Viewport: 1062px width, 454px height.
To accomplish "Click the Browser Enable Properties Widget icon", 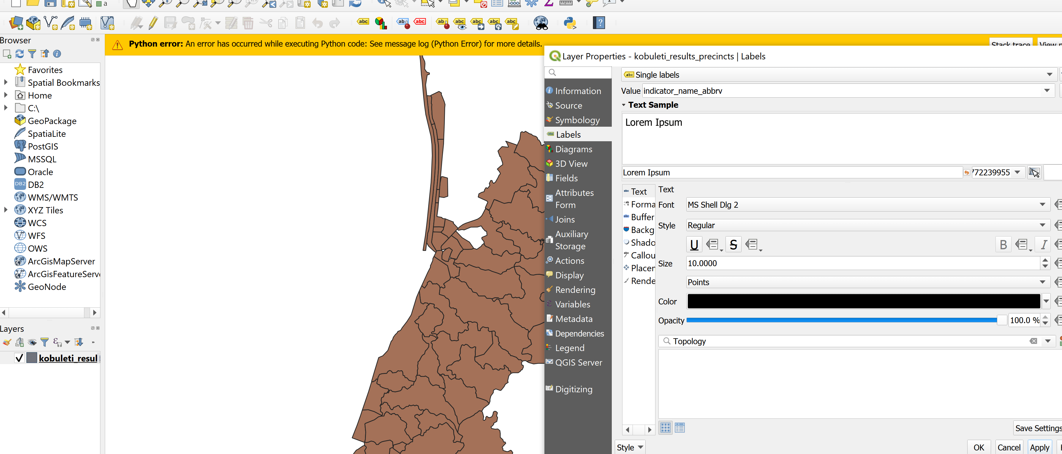I will point(57,53).
